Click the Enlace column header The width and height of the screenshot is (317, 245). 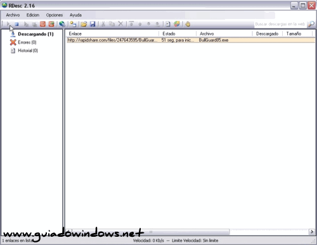click(x=112, y=34)
